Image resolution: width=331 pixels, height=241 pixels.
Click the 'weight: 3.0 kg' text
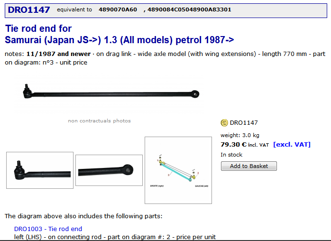pos(240,135)
